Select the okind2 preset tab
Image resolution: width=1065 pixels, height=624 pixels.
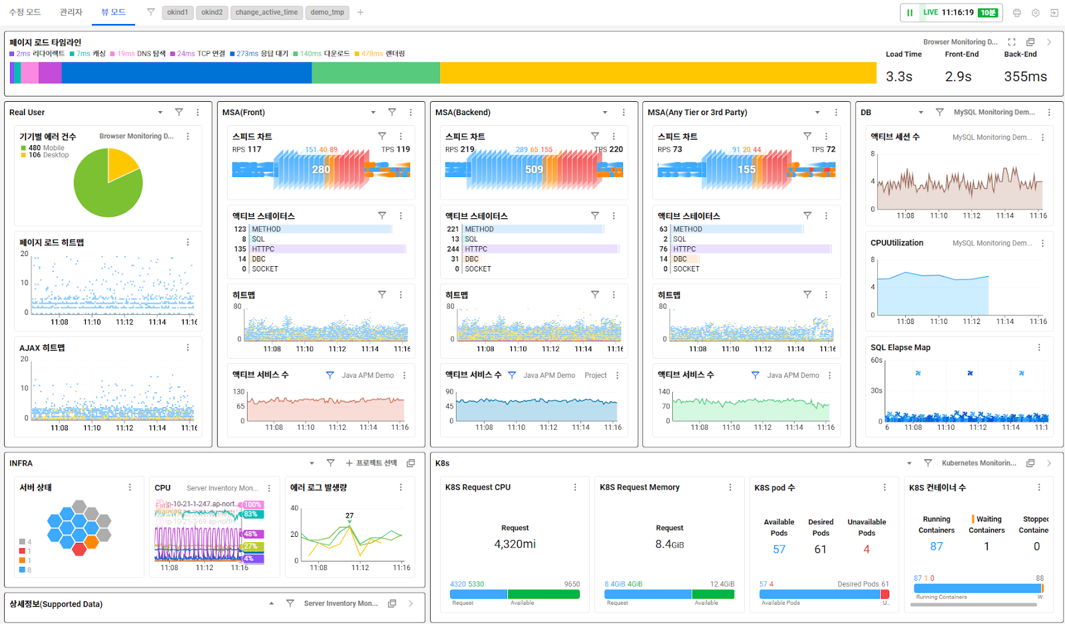[212, 12]
